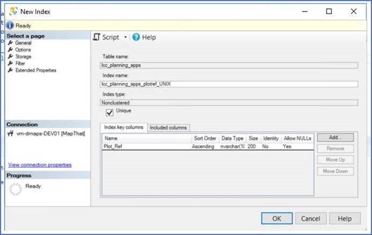The height and width of the screenshot is (235, 372).
Task: Click the Cancel button
Action: tap(311, 218)
